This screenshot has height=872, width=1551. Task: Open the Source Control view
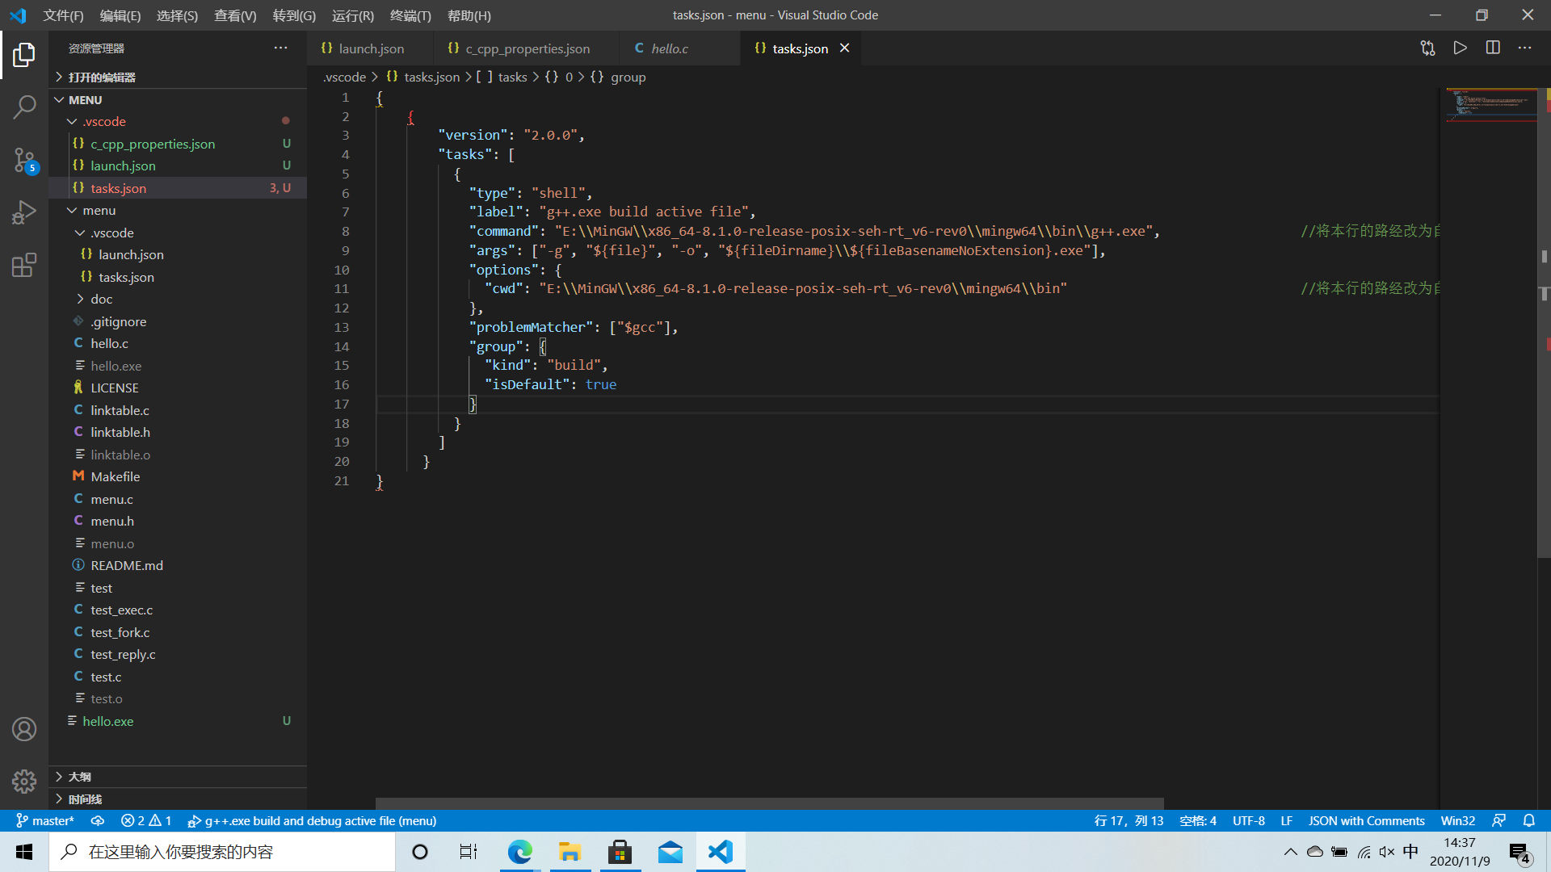click(24, 160)
